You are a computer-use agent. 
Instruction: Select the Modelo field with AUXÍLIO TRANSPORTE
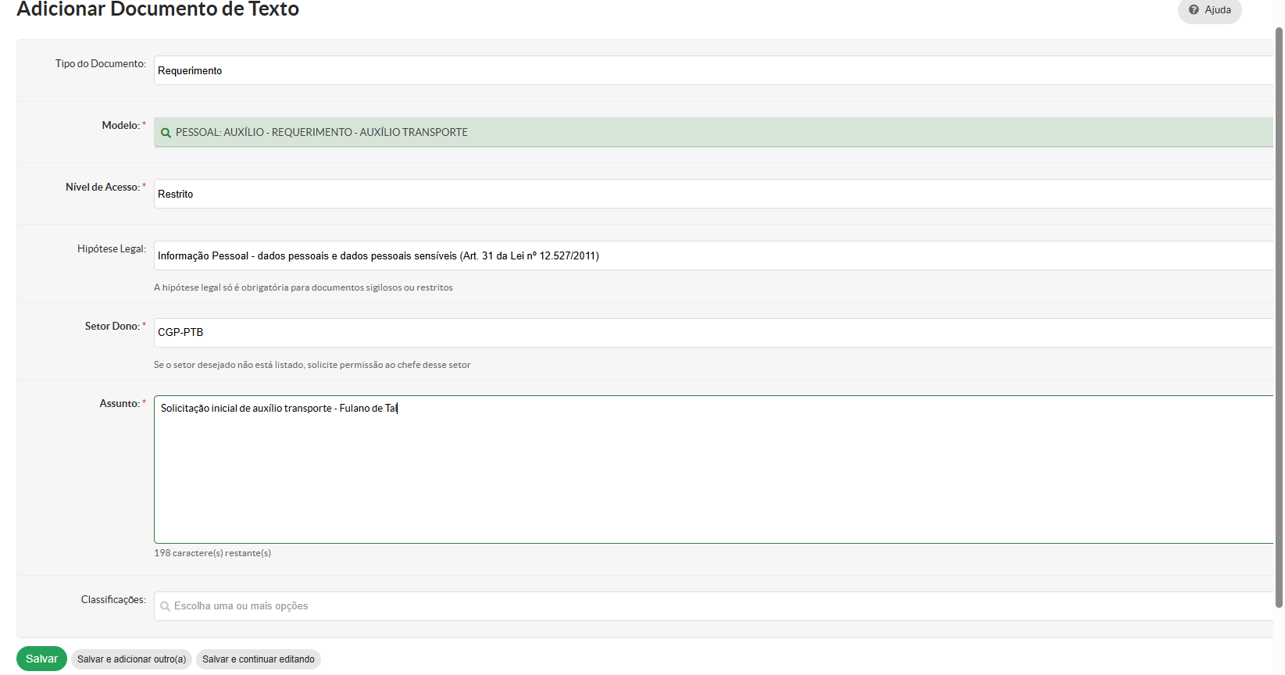pyautogui.click(x=712, y=132)
